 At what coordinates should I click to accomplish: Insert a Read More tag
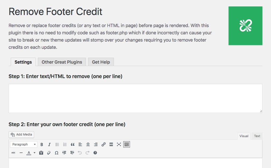[x=111, y=144]
